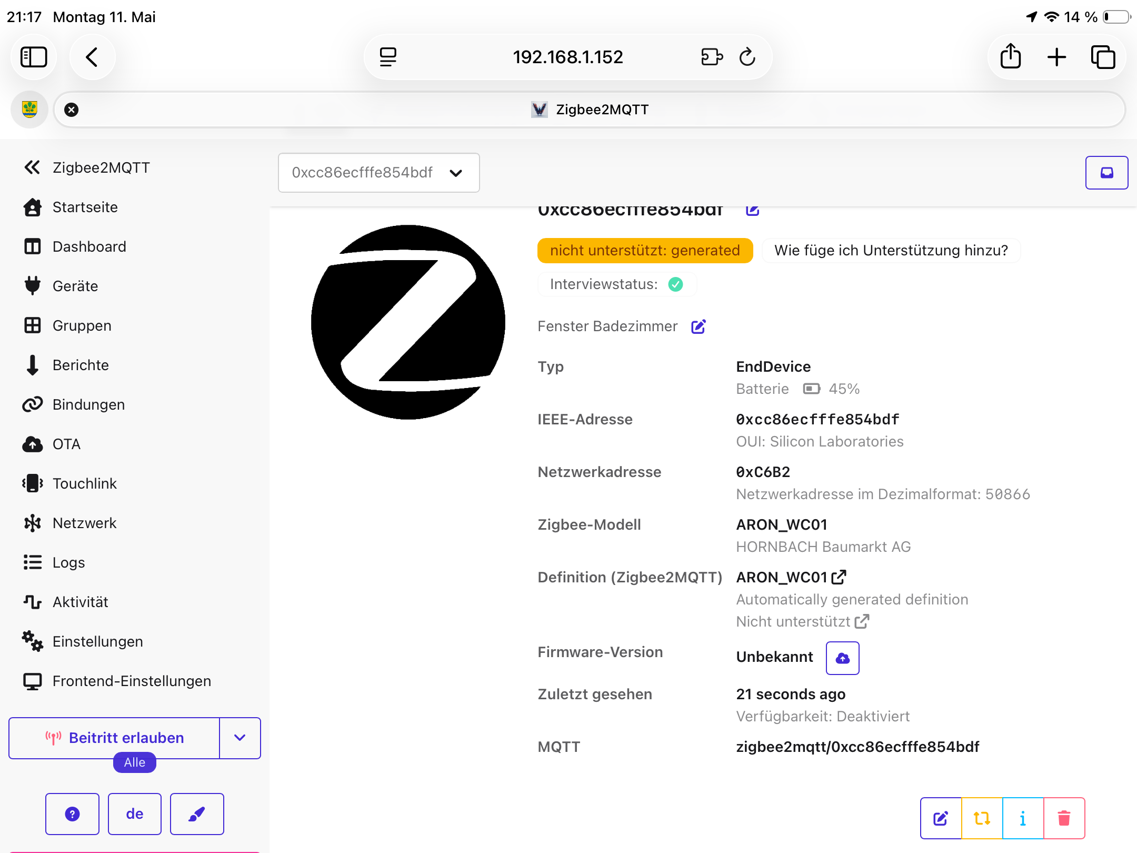Screen dimensions: 1137x853
Task: Open the de language selector
Action: [x=135, y=814]
